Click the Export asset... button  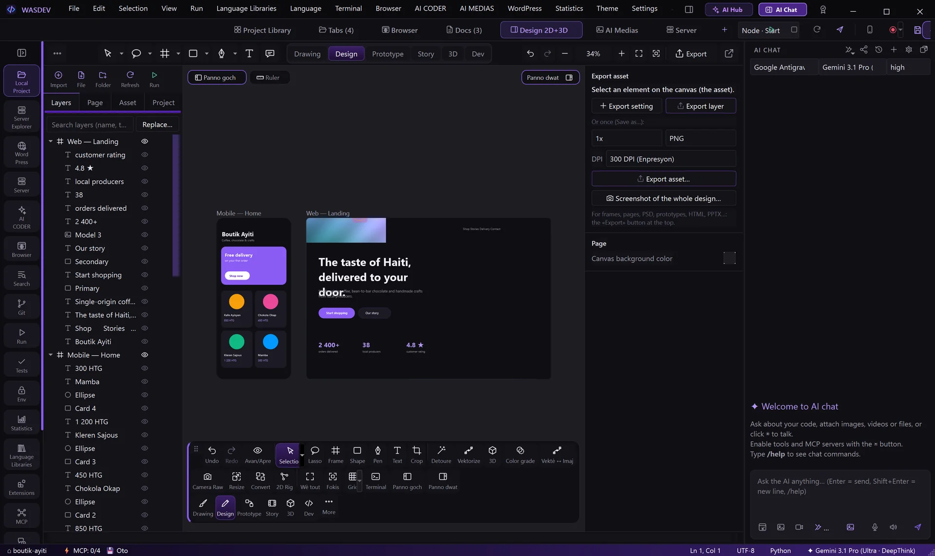663,179
